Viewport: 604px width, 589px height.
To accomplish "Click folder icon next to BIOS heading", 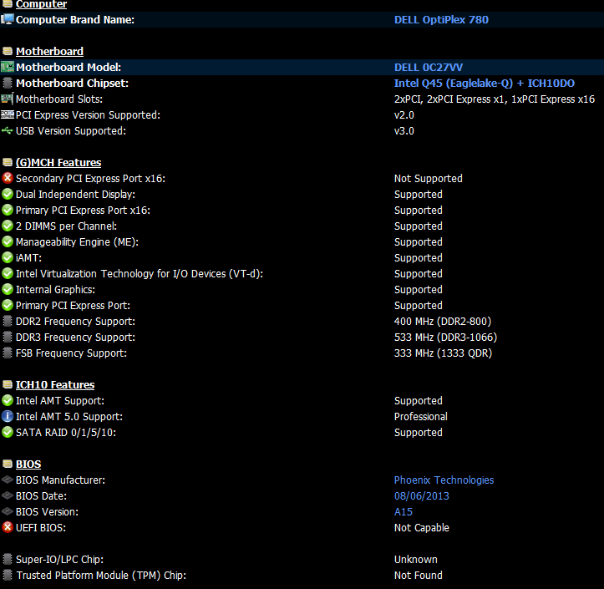I will click(8, 464).
